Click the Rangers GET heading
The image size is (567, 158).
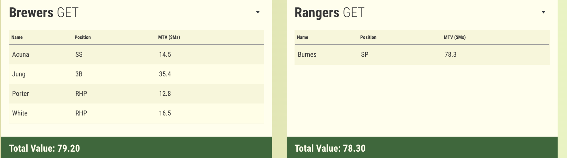(x=329, y=13)
